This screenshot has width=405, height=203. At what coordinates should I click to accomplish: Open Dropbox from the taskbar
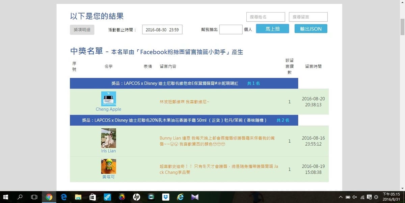(165, 197)
